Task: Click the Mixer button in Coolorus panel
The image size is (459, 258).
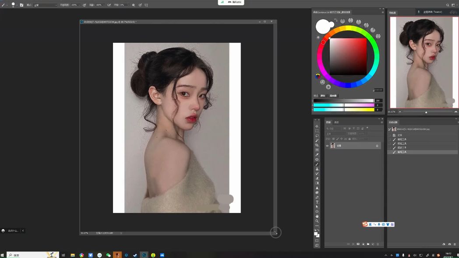Action: 333,95
